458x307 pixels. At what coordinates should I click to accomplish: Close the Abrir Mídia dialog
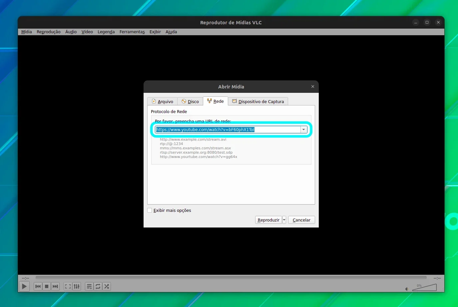point(313,86)
